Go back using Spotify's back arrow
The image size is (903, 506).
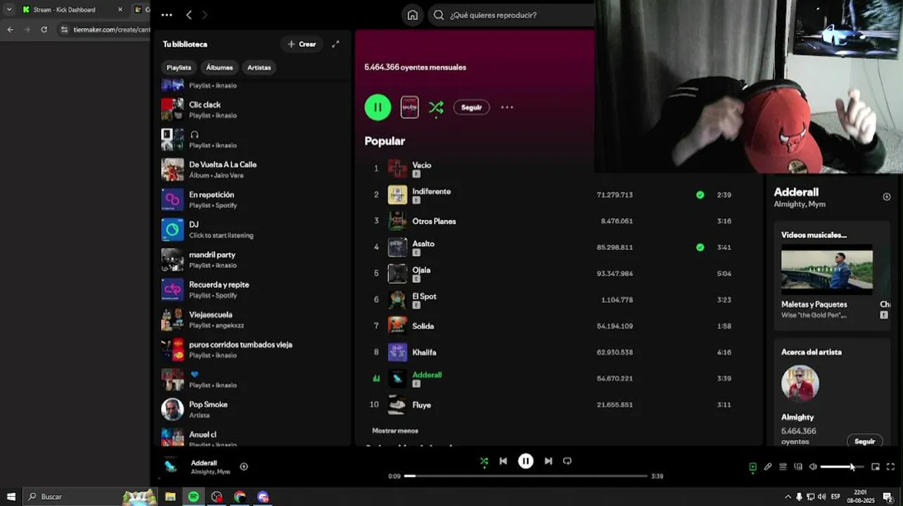189,15
